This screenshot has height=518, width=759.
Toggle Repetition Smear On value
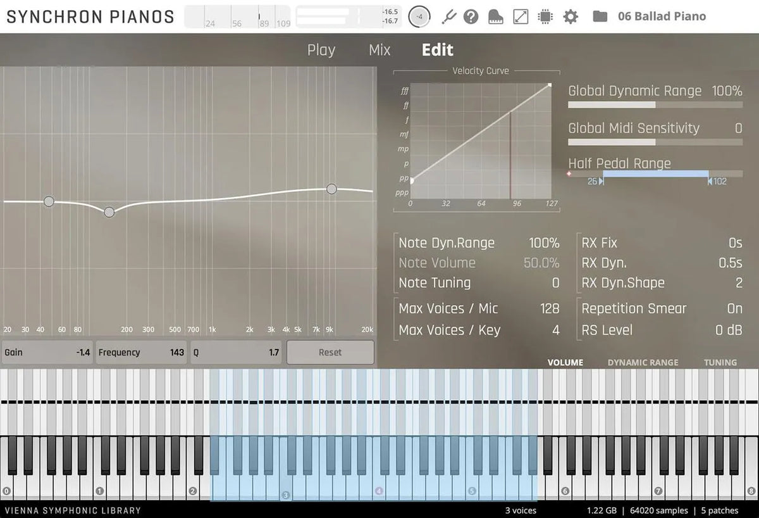(x=734, y=308)
